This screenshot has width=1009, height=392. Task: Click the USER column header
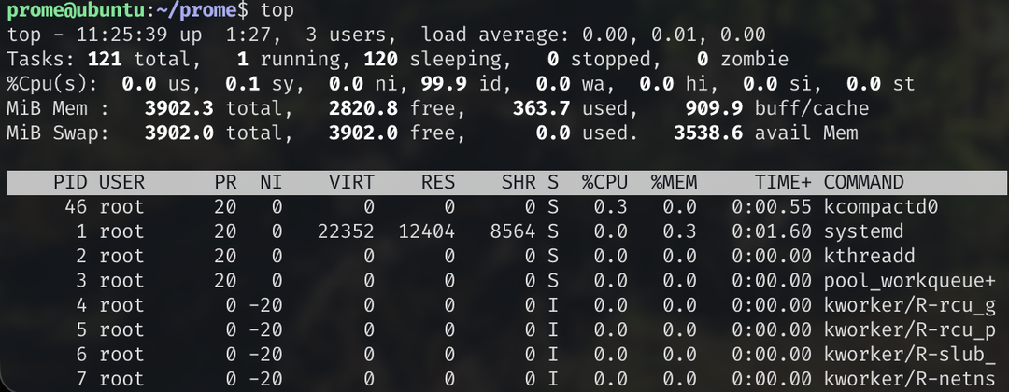click(121, 182)
